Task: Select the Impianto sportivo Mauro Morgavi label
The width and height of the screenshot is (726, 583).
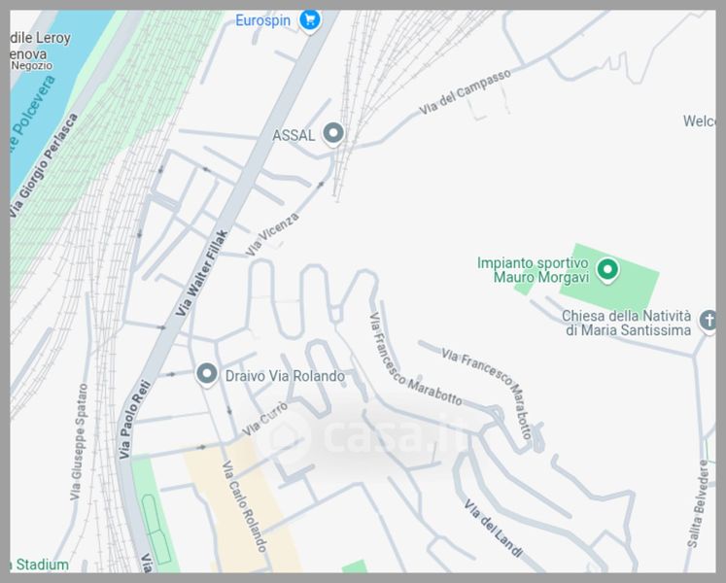Action: pyautogui.click(x=533, y=270)
